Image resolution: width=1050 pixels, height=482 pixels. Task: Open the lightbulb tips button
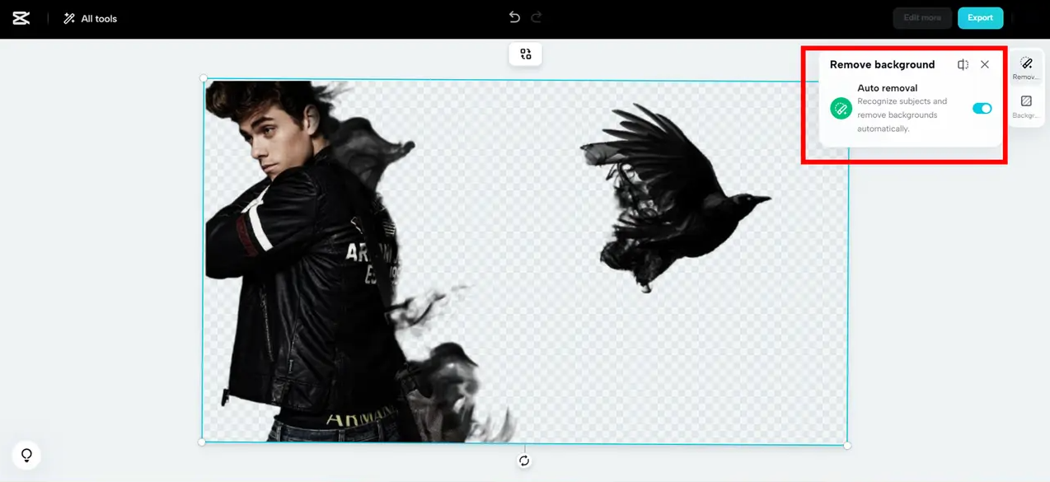26,455
